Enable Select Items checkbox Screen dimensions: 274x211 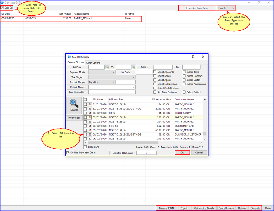(184, 72)
